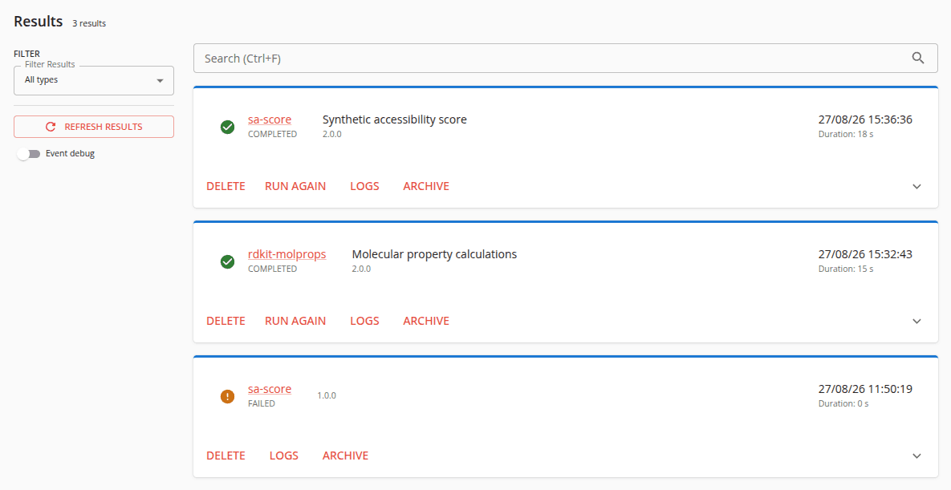
Task: Click the timestamp 27/08/26 15:36:36
Action: coord(865,119)
